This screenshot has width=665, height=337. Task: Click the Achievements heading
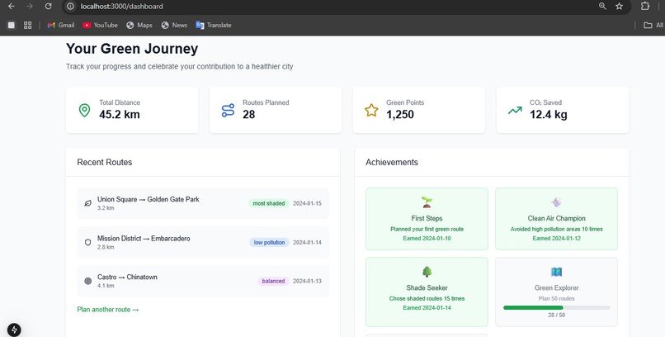click(x=392, y=162)
